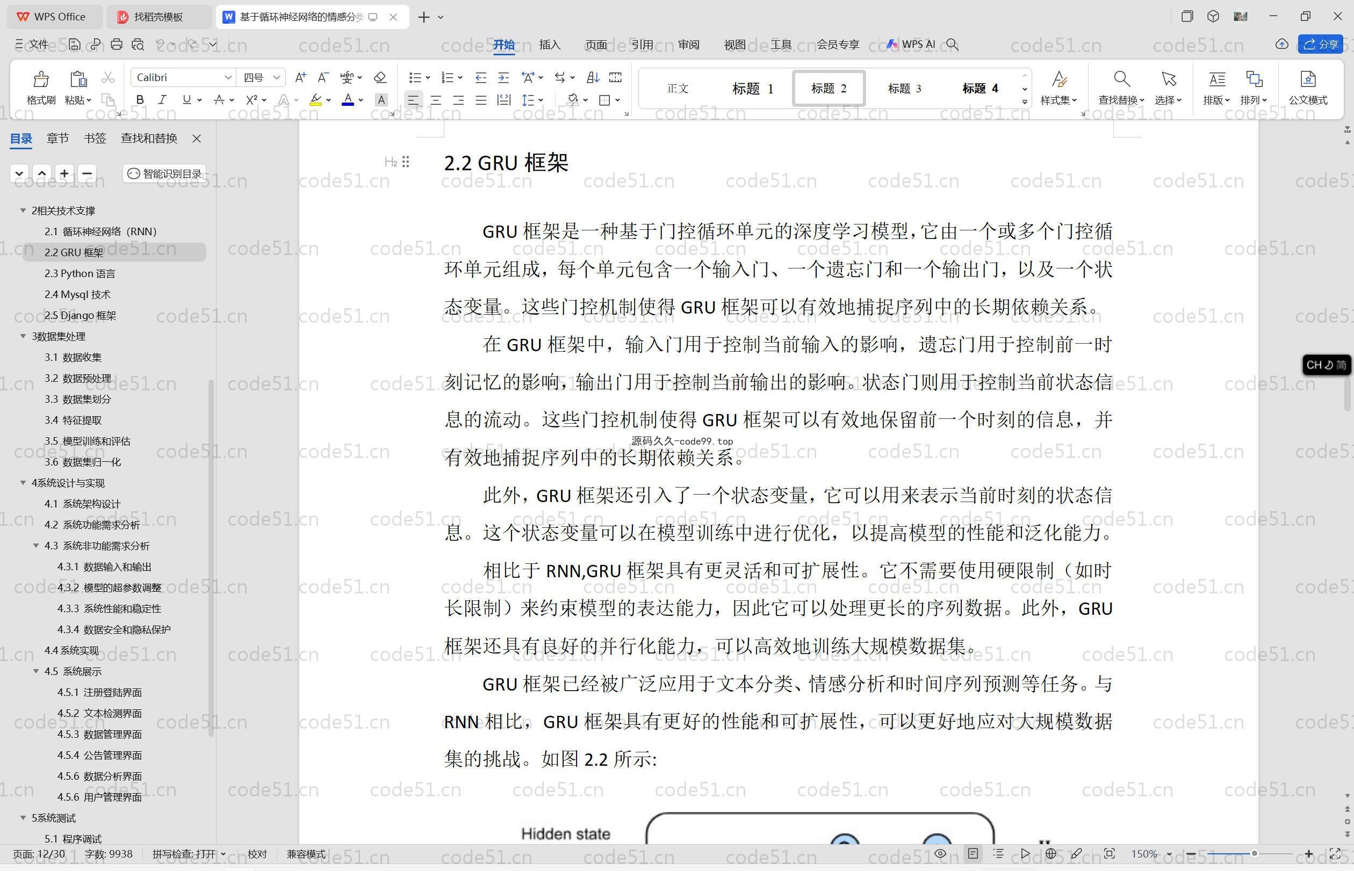Set left text alignment
Image resolution: width=1354 pixels, height=871 pixels.
(413, 100)
